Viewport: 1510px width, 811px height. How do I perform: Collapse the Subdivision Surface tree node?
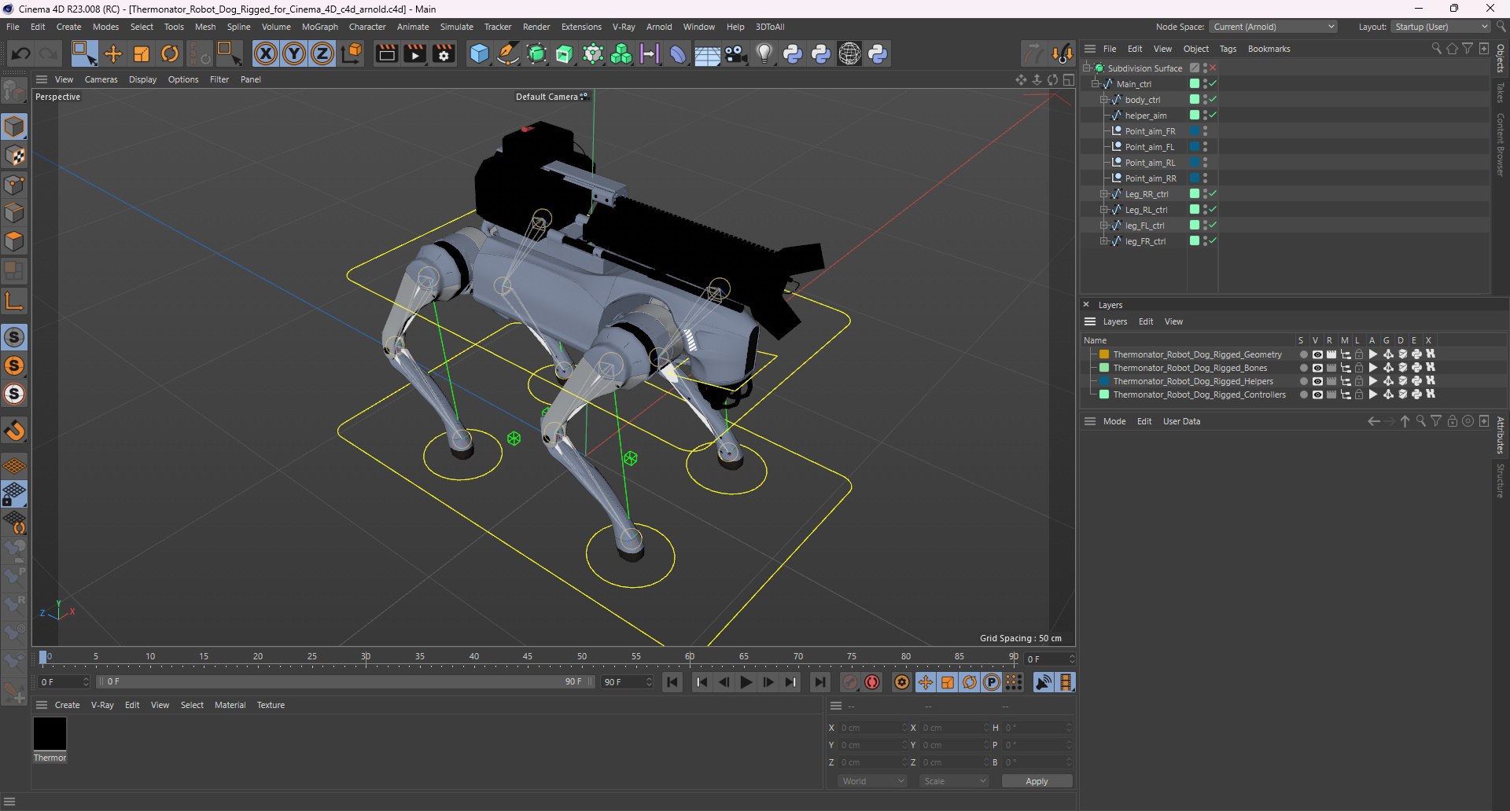point(1087,68)
